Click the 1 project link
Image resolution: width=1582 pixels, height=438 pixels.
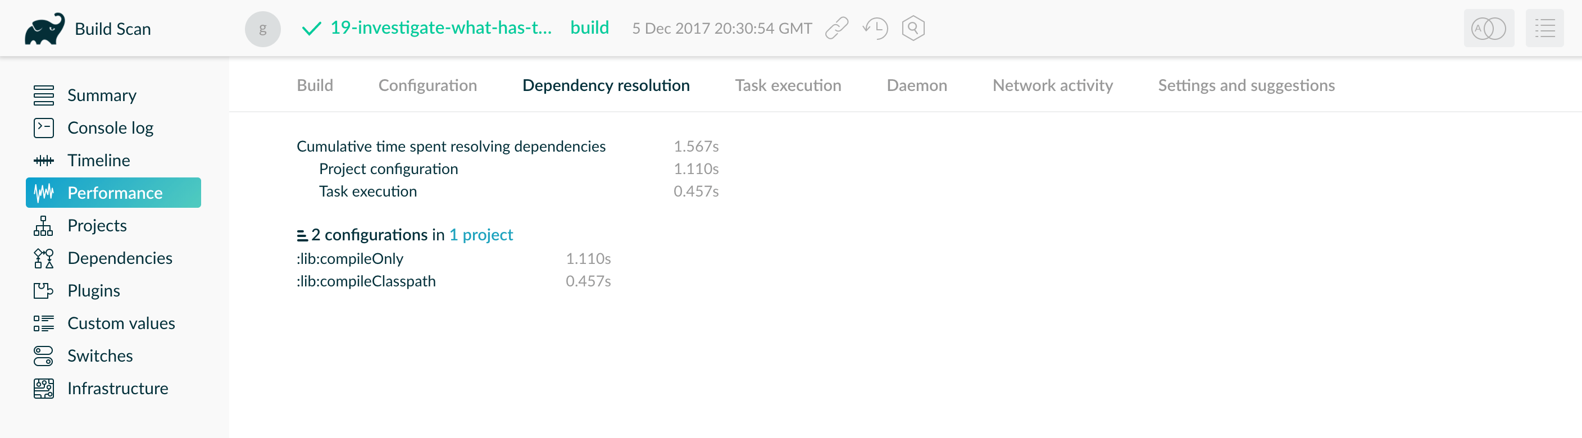[x=481, y=234]
